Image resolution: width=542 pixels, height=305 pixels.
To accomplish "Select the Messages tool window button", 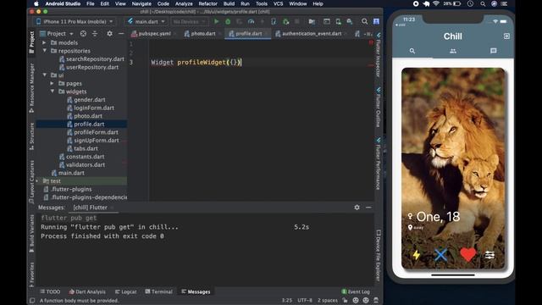I will 196,291.
